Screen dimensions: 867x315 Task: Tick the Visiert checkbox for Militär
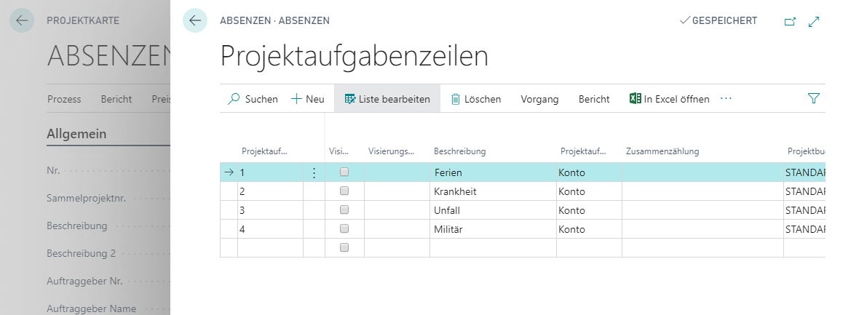coord(344,228)
